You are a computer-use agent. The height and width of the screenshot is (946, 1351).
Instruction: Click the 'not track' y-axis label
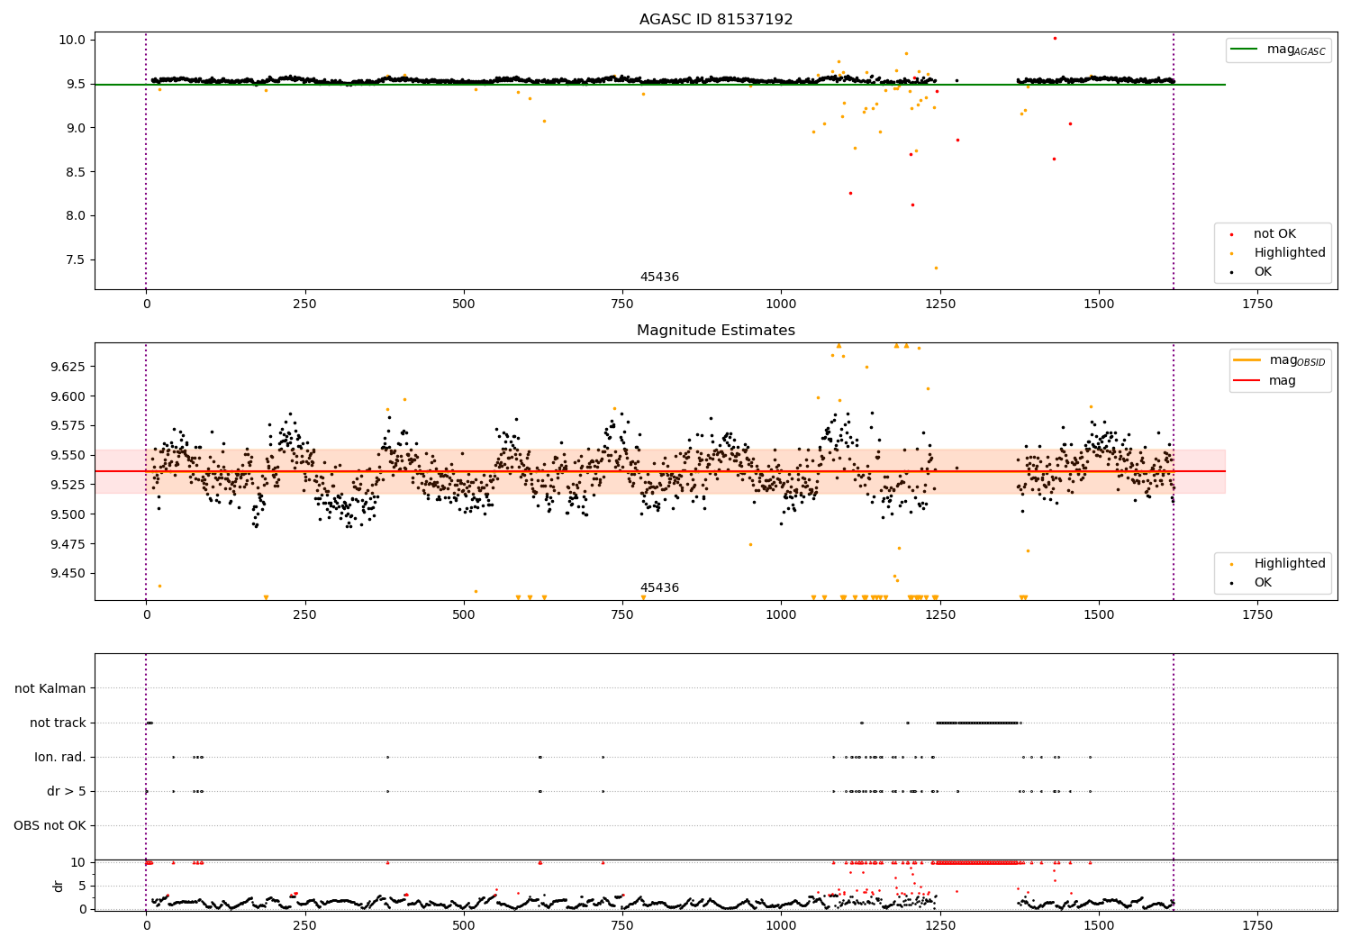point(58,723)
